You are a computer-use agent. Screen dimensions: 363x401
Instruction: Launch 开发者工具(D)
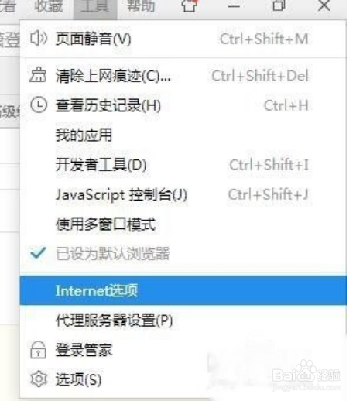coord(183,165)
